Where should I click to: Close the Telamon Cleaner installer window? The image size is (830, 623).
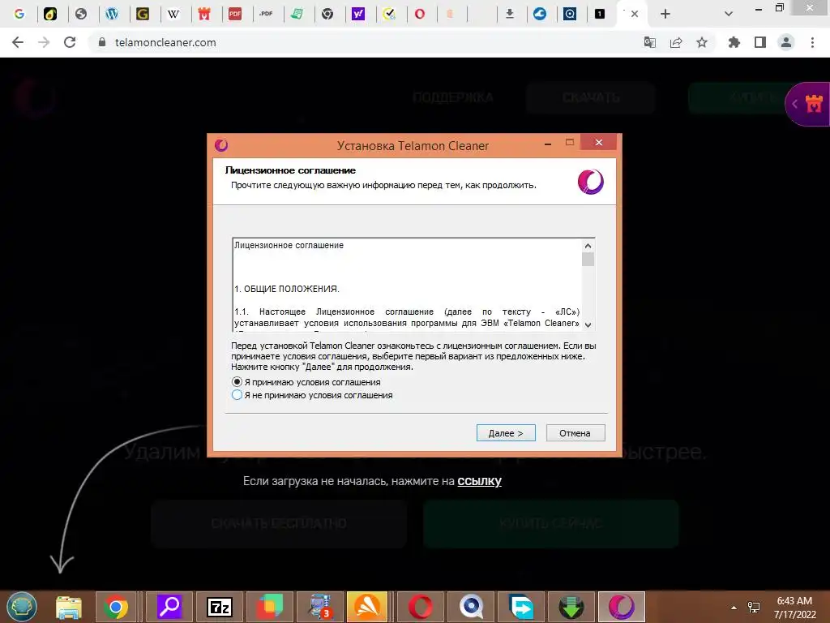point(599,142)
